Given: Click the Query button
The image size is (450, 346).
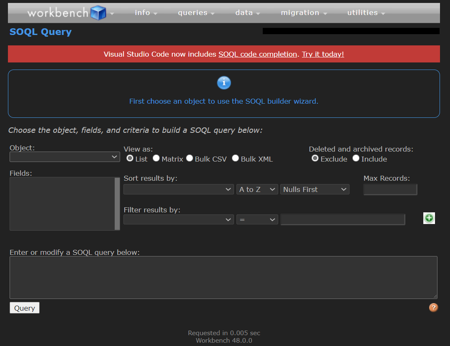Looking at the screenshot, I should pyautogui.click(x=24, y=308).
